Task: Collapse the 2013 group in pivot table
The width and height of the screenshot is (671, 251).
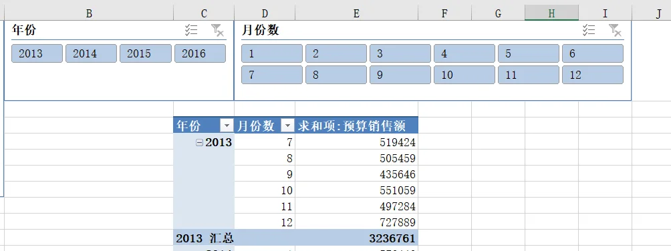Action: (199, 143)
